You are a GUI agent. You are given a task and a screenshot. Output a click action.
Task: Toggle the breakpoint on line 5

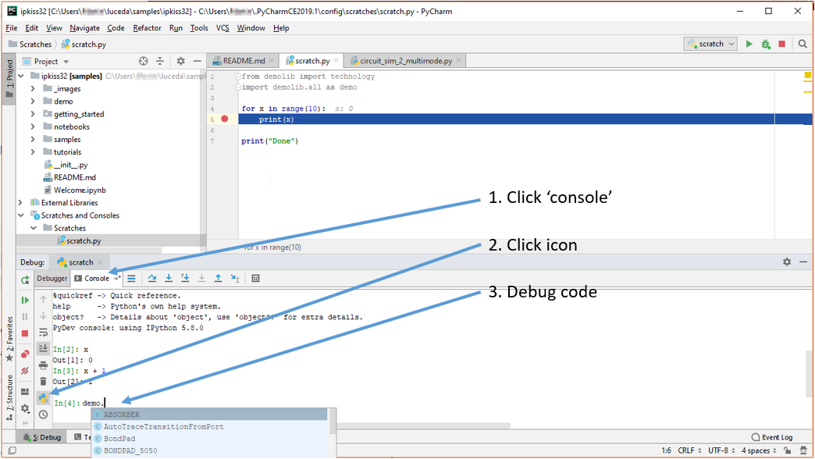pyautogui.click(x=225, y=119)
